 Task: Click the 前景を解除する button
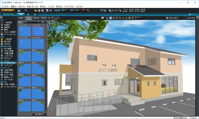[39, 114]
